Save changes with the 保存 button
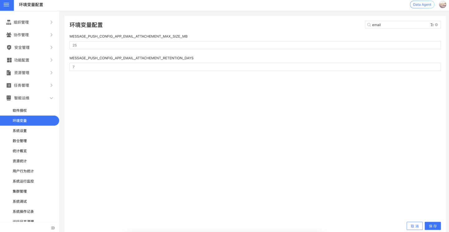The width and height of the screenshot is (449, 232). coord(433,226)
